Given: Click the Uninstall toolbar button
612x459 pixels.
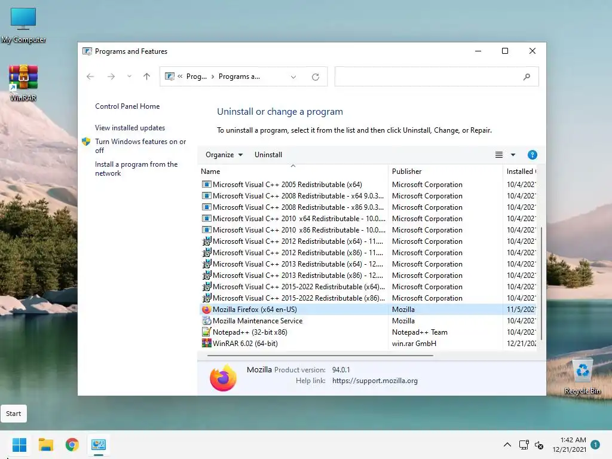Looking at the screenshot, I should coord(268,155).
